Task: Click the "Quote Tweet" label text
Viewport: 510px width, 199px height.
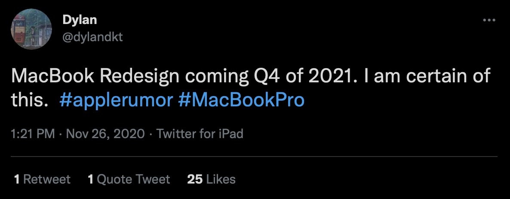Action: point(134,179)
